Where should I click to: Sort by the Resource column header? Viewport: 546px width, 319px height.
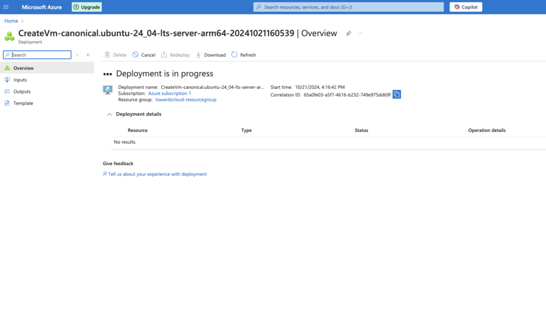[x=138, y=130]
